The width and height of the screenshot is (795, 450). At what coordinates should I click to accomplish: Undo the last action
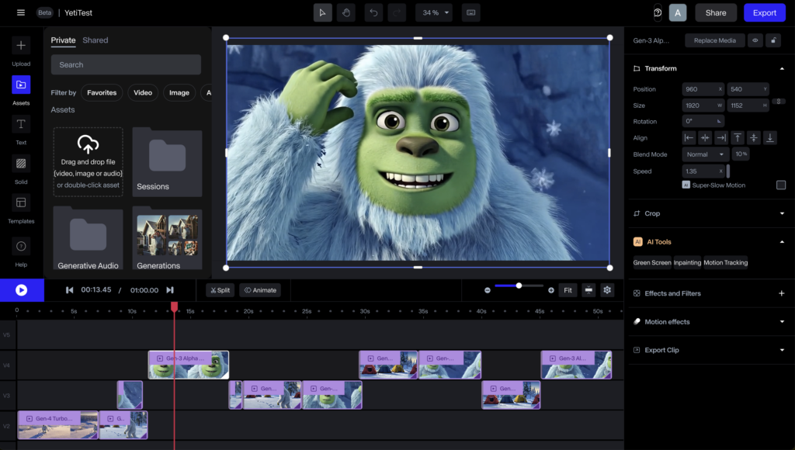click(x=373, y=12)
